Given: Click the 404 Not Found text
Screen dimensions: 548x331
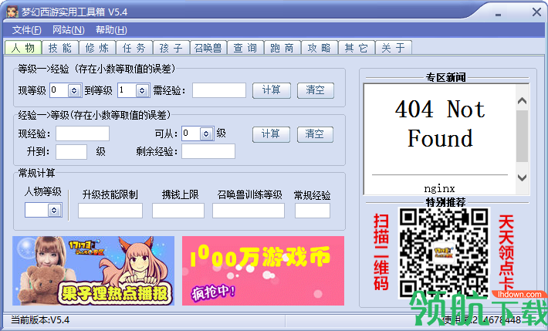Looking at the screenshot, I should [440, 123].
